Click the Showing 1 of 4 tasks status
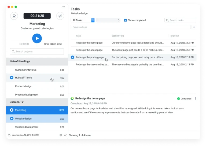This screenshot has height=147, width=206. (80, 135)
